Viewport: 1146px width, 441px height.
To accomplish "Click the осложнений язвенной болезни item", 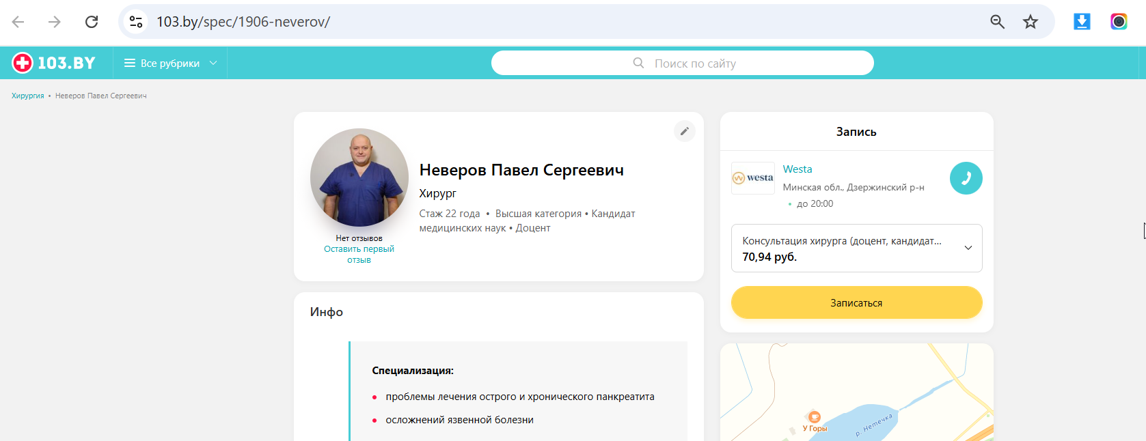I will point(459,420).
